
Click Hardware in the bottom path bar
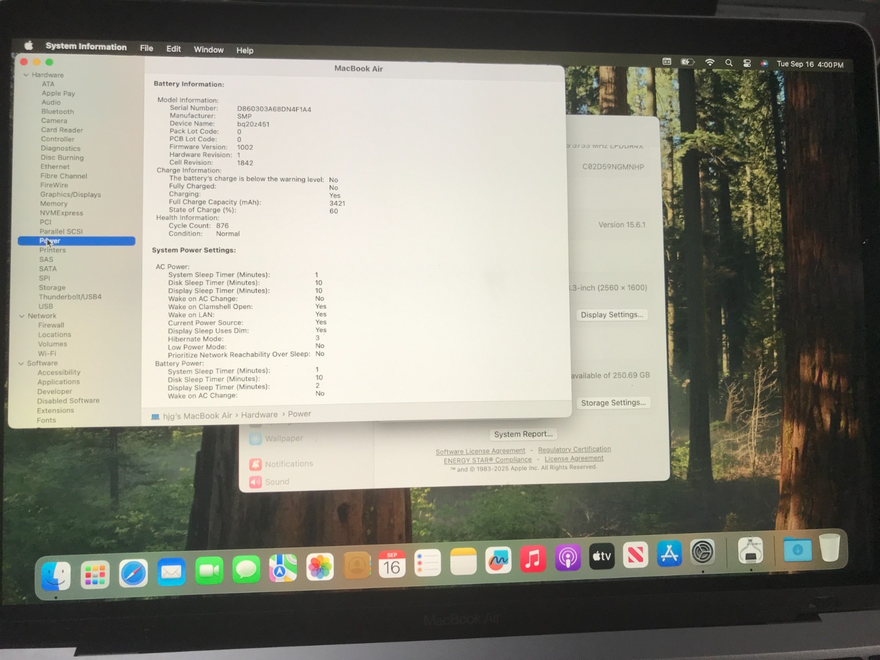click(x=260, y=415)
